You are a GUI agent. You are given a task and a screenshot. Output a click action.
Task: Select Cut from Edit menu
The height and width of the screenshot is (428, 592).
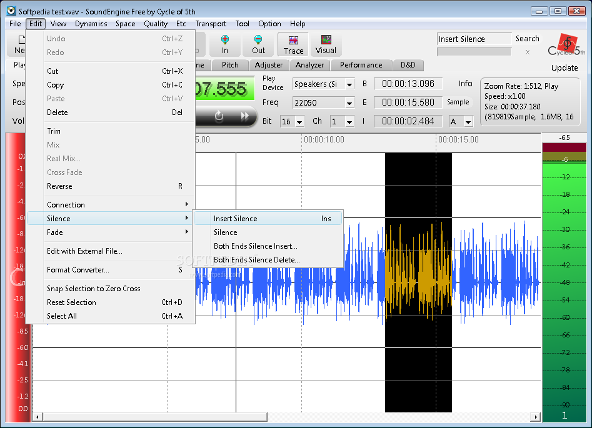[111, 71]
